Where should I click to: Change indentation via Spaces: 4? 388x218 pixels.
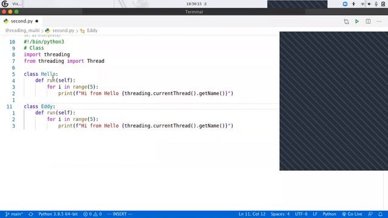coord(280,214)
